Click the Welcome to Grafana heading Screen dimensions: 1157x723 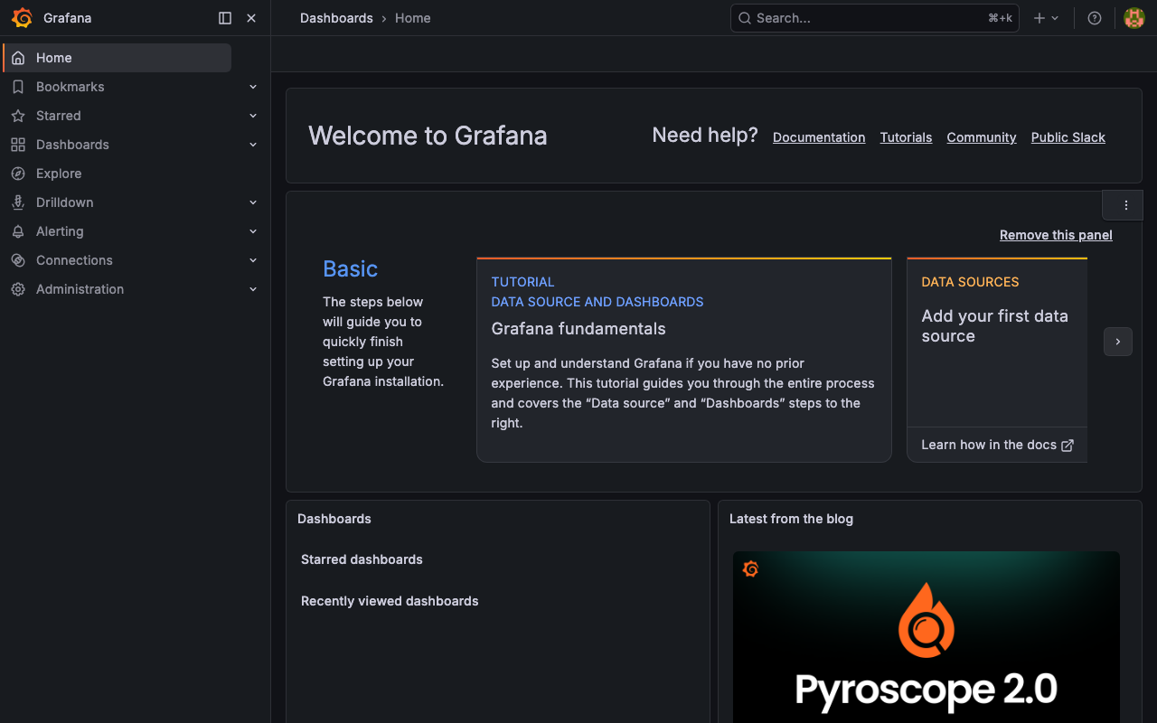click(x=428, y=136)
